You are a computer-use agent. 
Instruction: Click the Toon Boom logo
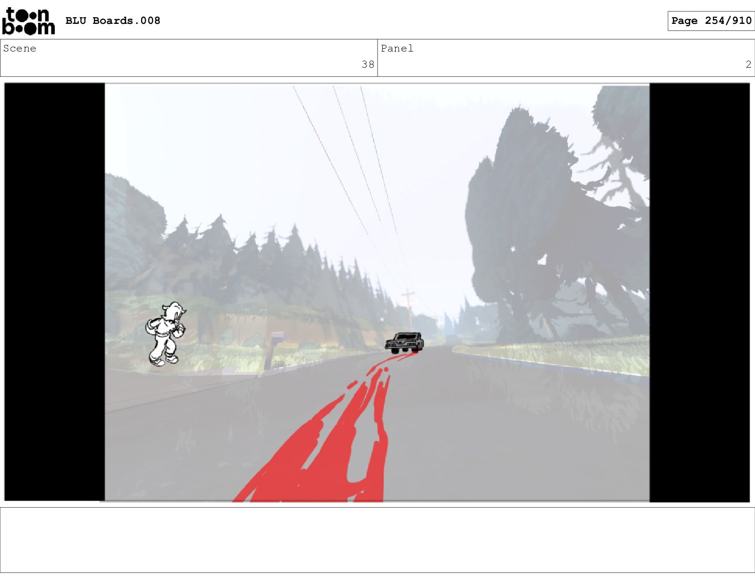point(29,21)
